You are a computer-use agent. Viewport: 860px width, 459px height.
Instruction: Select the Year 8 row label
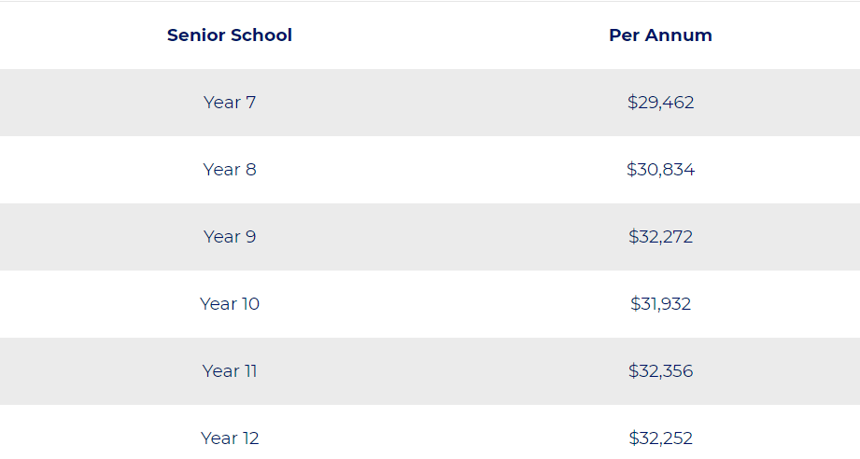pyautogui.click(x=230, y=170)
